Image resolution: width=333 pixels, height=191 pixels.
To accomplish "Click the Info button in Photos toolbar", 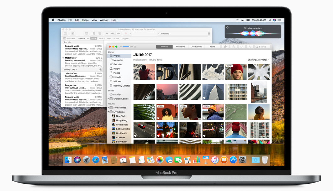I will (225, 47).
